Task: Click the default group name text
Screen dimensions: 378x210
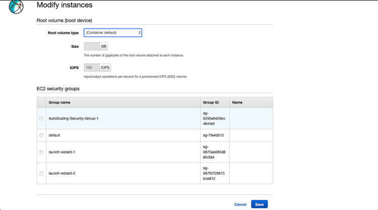Action: pyautogui.click(x=54, y=135)
